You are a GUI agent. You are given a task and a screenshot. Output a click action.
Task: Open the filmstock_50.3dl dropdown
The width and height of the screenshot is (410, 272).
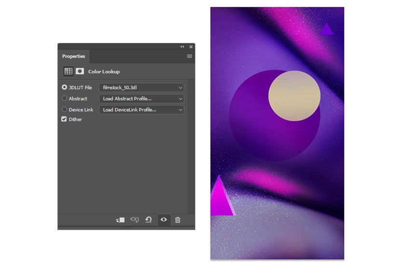click(x=141, y=88)
